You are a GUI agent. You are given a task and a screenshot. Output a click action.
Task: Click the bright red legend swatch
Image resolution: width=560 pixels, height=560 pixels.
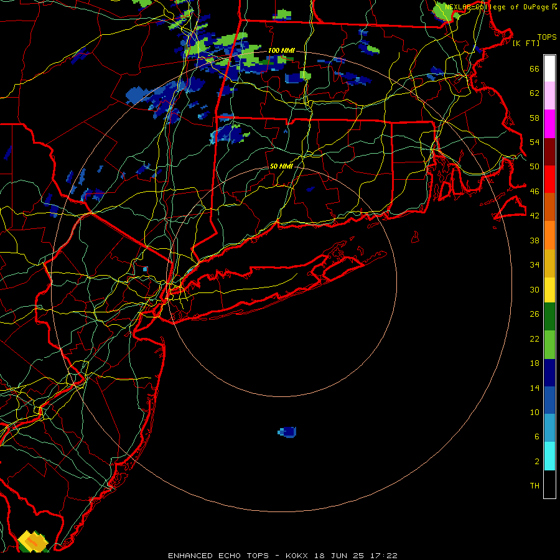(549, 179)
